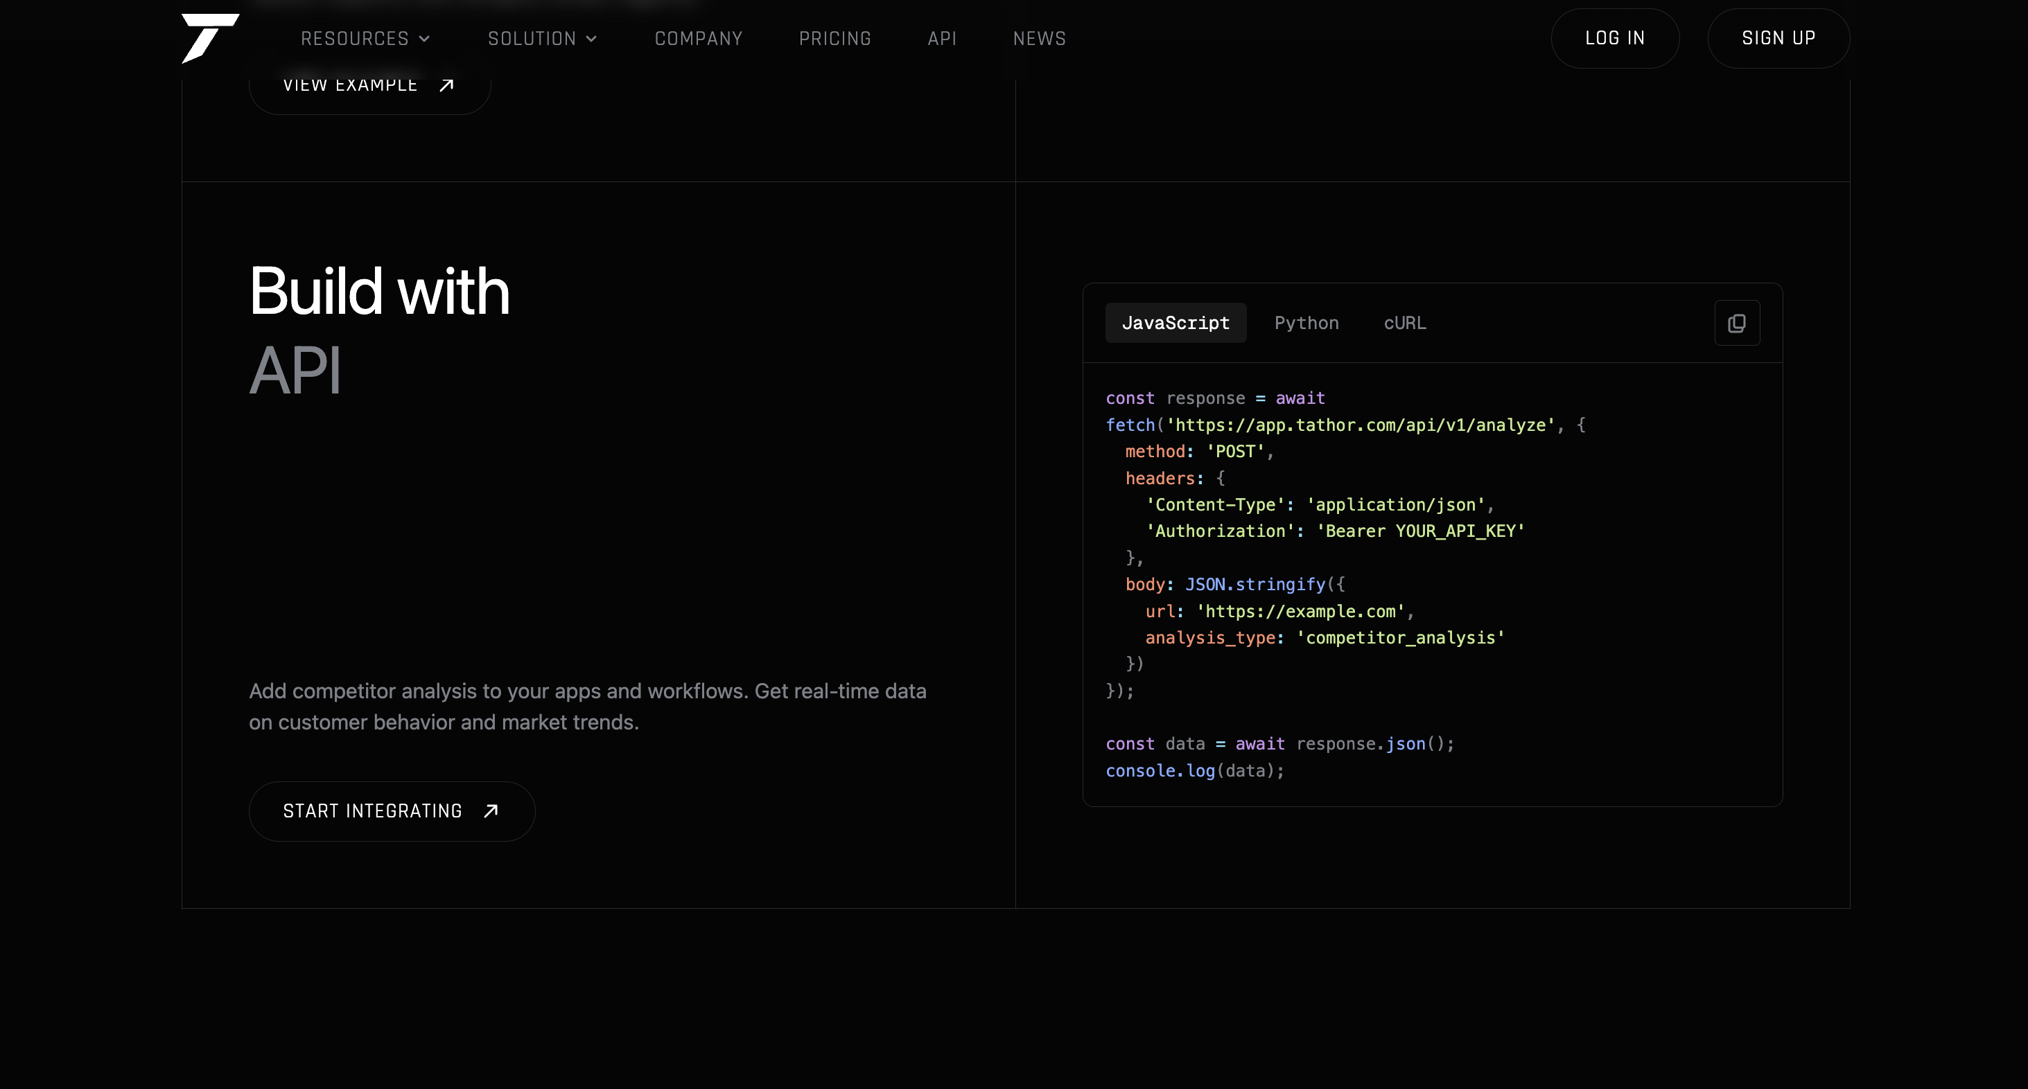Click the Start Integrating button
This screenshot has height=1089, width=2028.
(392, 811)
